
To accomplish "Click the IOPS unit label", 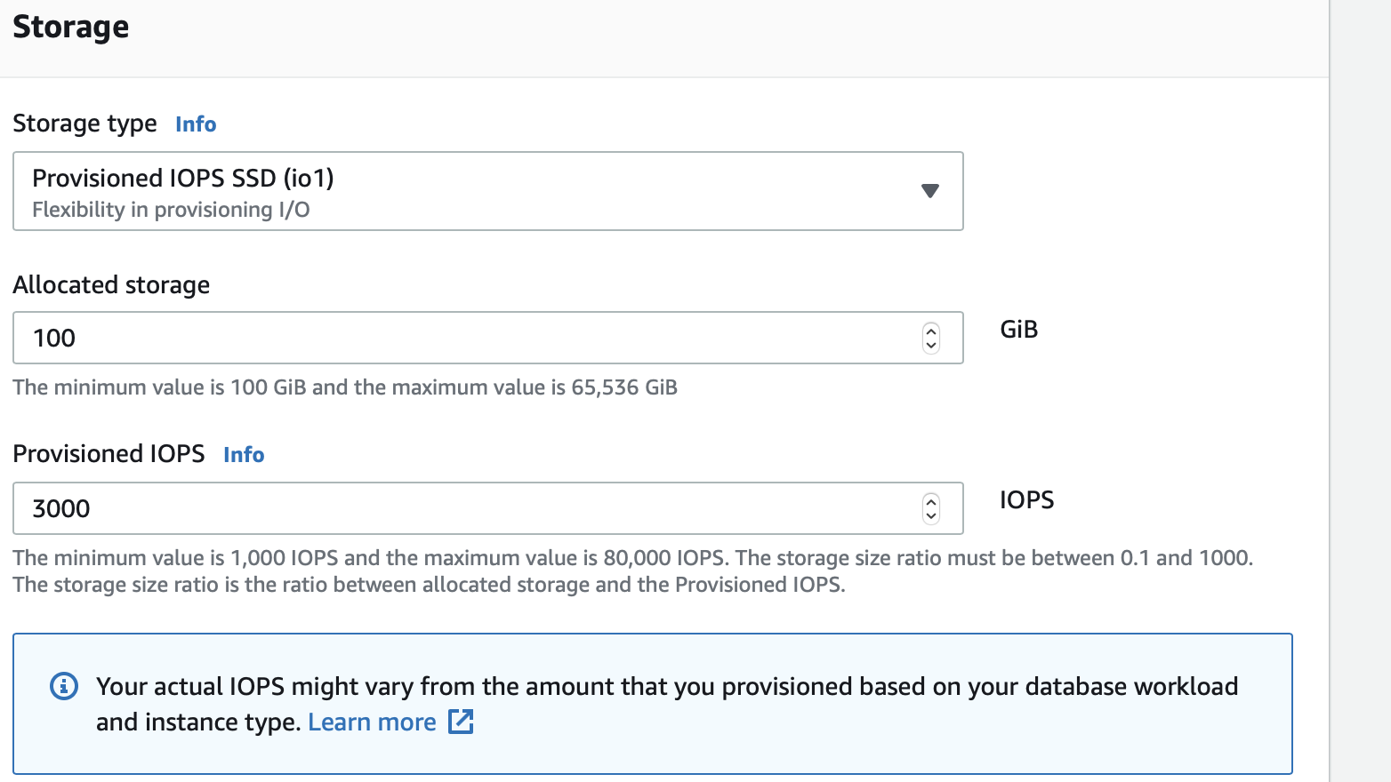I will pyautogui.click(x=1026, y=500).
